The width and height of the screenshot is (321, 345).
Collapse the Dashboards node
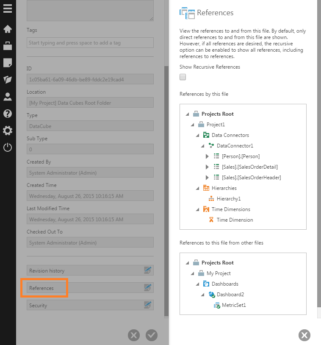[x=197, y=284]
